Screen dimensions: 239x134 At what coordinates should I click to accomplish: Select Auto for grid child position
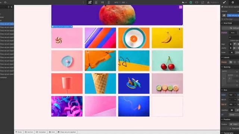click(x=233, y=33)
